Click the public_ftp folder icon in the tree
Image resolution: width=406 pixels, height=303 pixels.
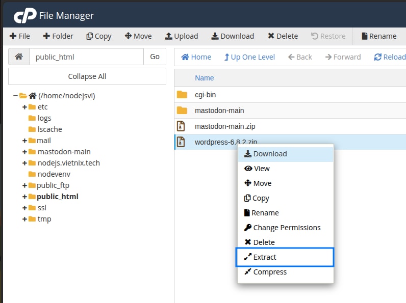pyautogui.click(x=32, y=185)
